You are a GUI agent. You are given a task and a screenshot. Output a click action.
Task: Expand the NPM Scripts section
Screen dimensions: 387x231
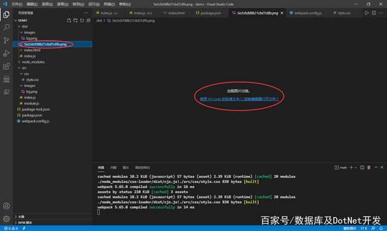point(24,223)
